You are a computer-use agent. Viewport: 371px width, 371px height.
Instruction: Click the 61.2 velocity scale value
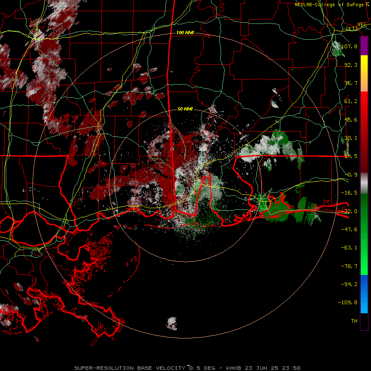coord(351,101)
